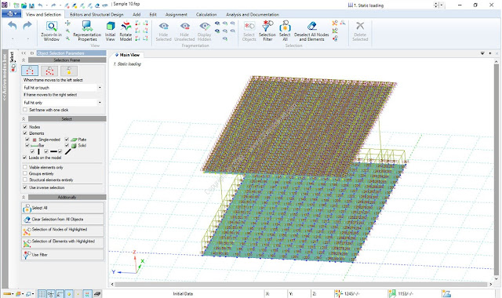Open the blue application menu button

tap(12, 14)
